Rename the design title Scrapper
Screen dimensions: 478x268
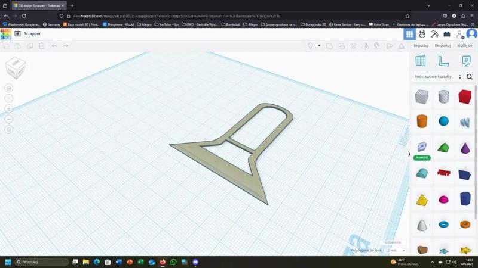coord(32,34)
